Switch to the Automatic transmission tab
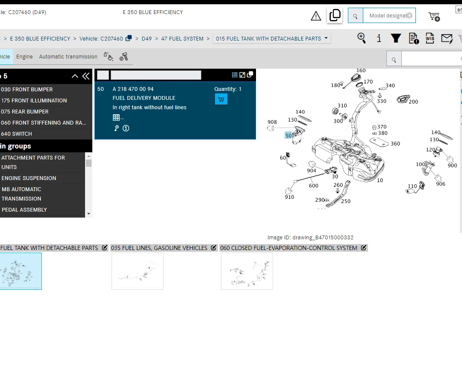Viewport: 462px width, 375px height. pyautogui.click(x=68, y=56)
